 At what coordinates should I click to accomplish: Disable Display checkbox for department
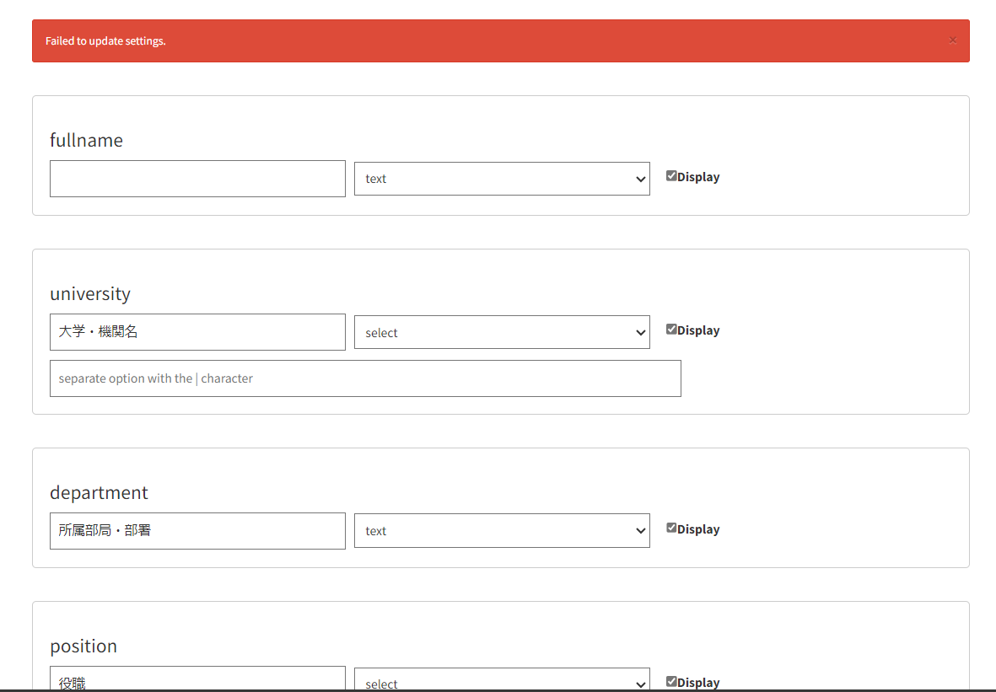671,528
